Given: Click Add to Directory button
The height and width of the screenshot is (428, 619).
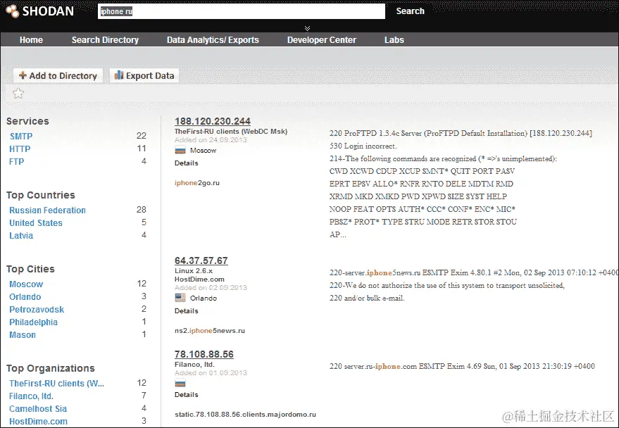Looking at the screenshot, I should (58, 75).
